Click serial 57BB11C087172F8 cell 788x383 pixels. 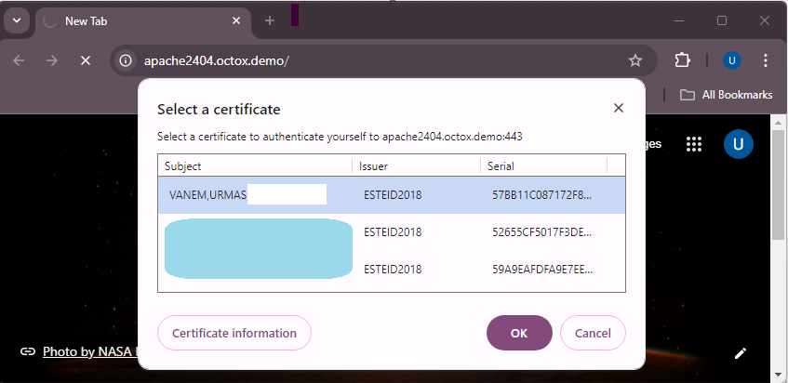click(541, 195)
